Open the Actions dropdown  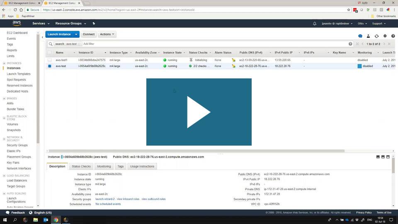[x=107, y=34]
